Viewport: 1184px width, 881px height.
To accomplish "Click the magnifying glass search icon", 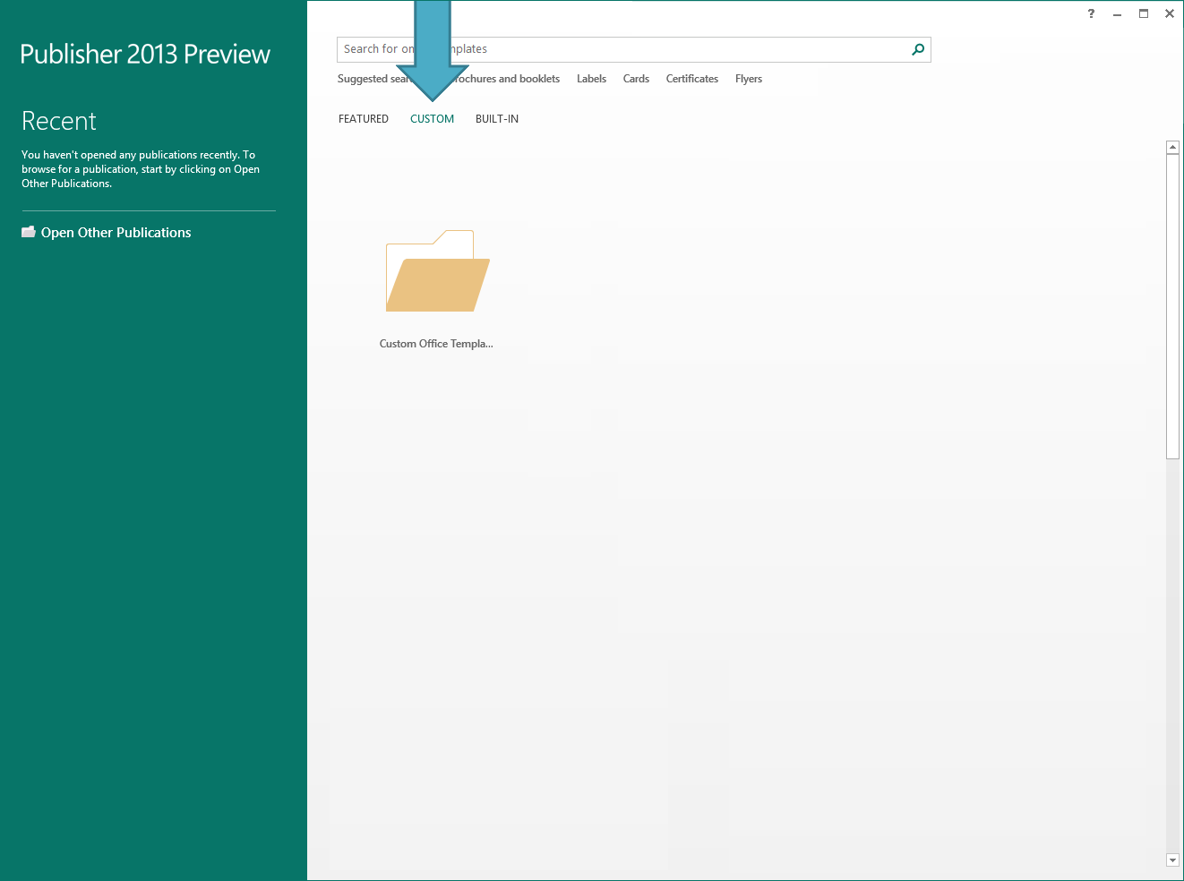I will pyautogui.click(x=918, y=49).
